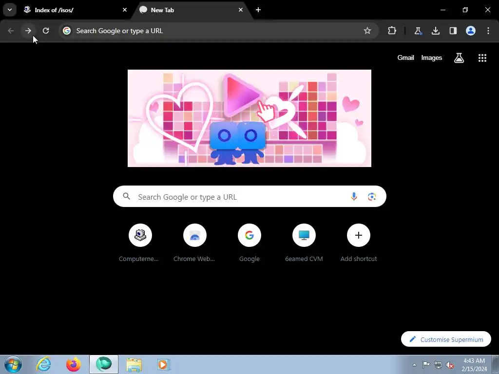Close the New Tab tab
Viewport: 499px width, 374px height.
coord(241,10)
